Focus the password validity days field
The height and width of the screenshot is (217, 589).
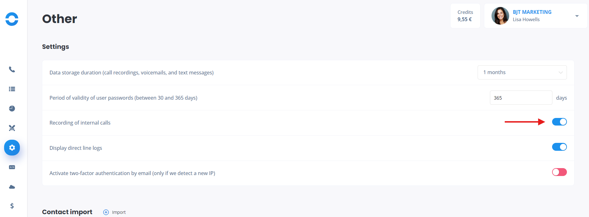pyautogui.click(x=521, y=98)
